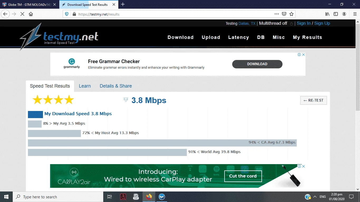360x202 pixels.
Task: Click the testmy.net lightning logo
Action: (31, 36)
